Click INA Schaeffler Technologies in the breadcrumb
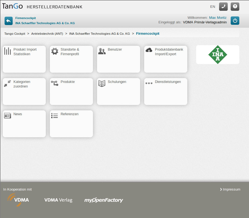Screen dimensions: 249x218 (x=99, y=34)
